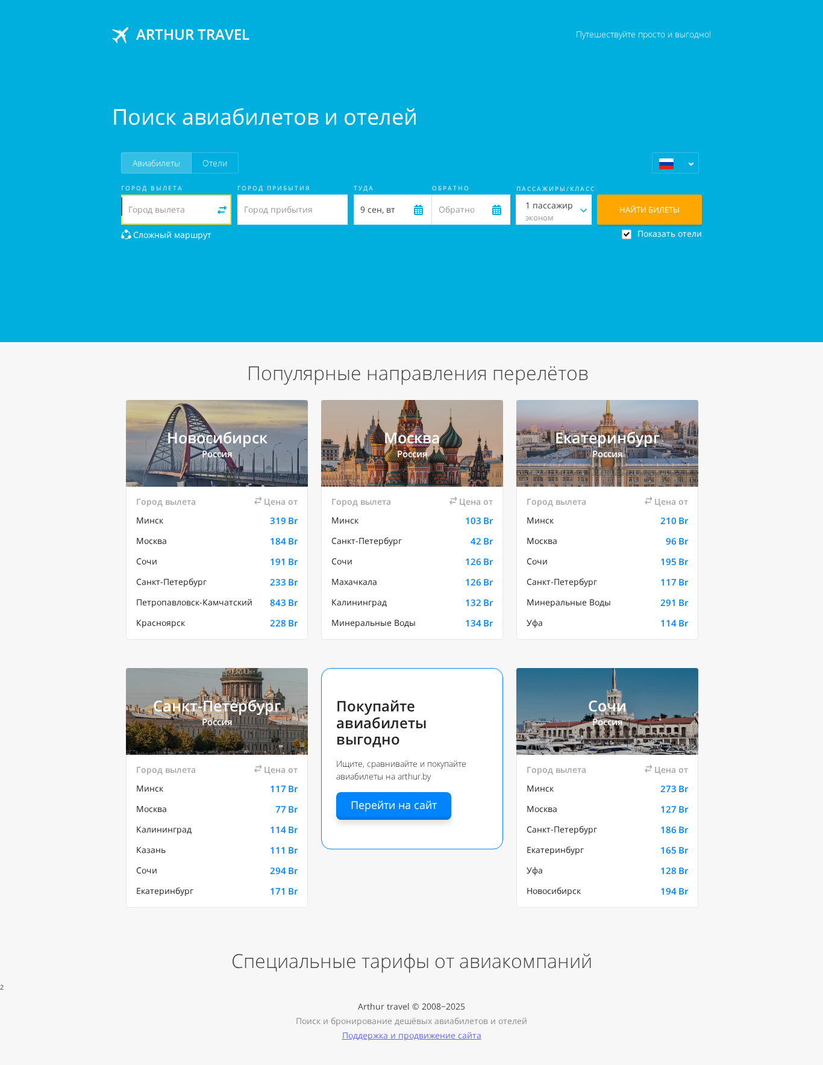The image size is (823, 1065).
Task: Click the Обратно date field
Action: click(x=471, y=210)
